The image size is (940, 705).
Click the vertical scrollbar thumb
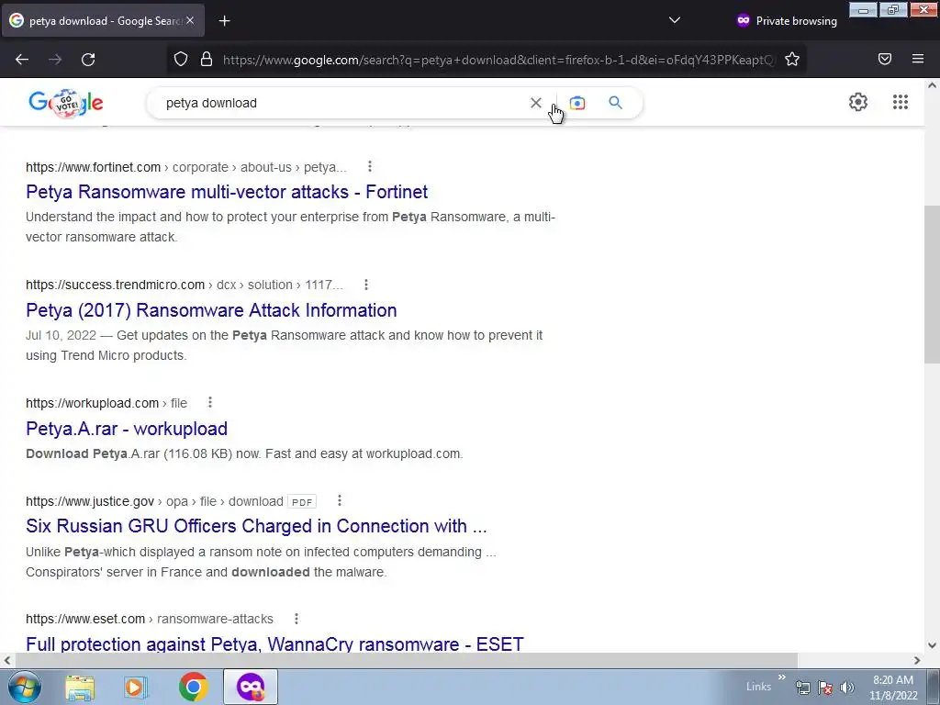pos(932,284)
